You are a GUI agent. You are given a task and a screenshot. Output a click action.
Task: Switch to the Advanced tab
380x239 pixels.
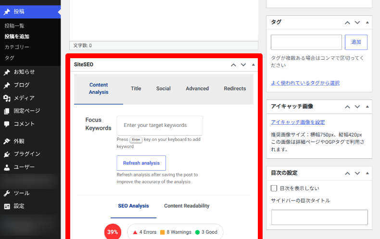point(197,88)
